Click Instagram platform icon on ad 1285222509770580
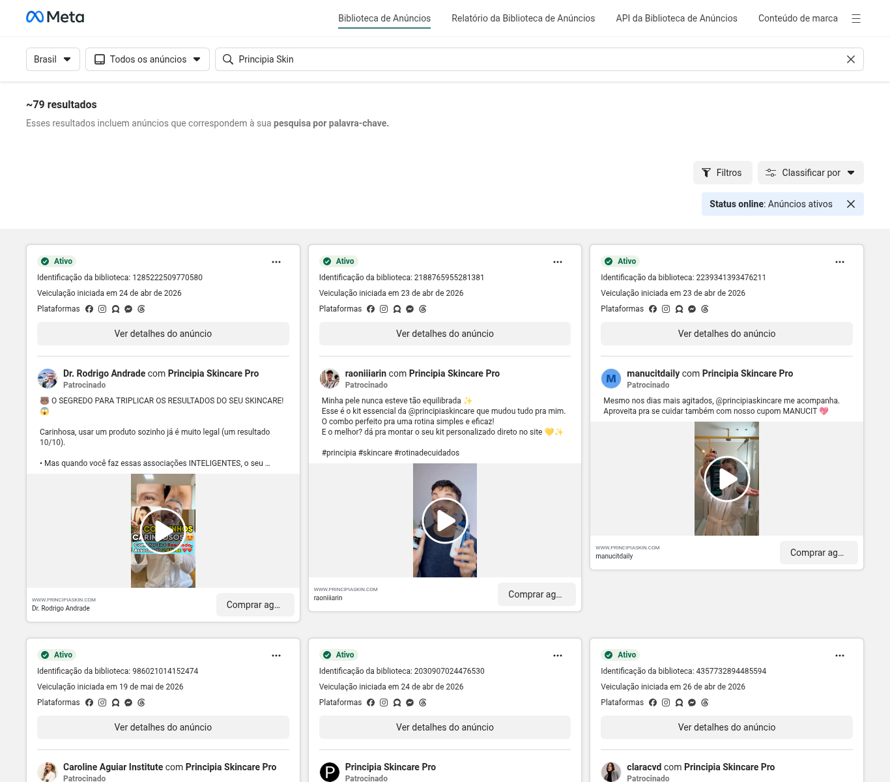This screenshot has height=782, width=890. (x=102, y=309)
